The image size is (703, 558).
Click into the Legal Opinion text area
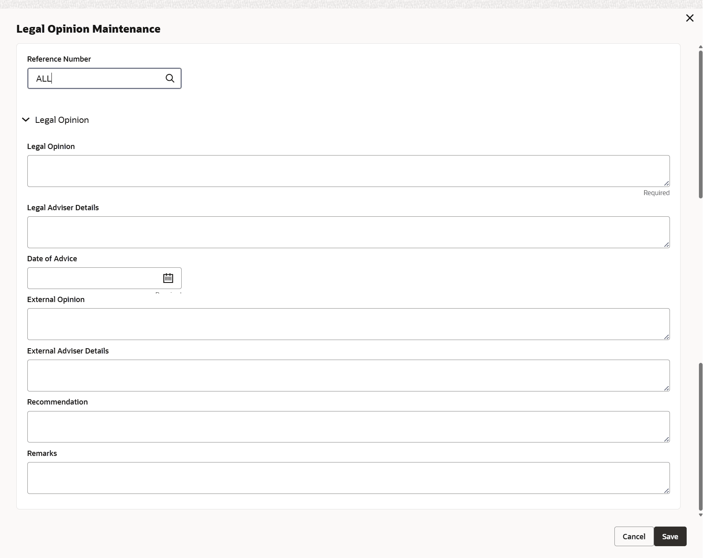pyautogui.click(x=348, y=171)
